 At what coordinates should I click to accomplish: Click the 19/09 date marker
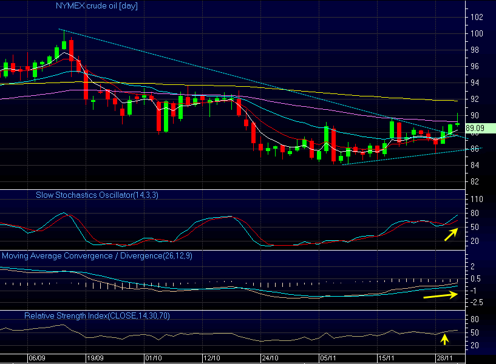click(x=95, y=359)
